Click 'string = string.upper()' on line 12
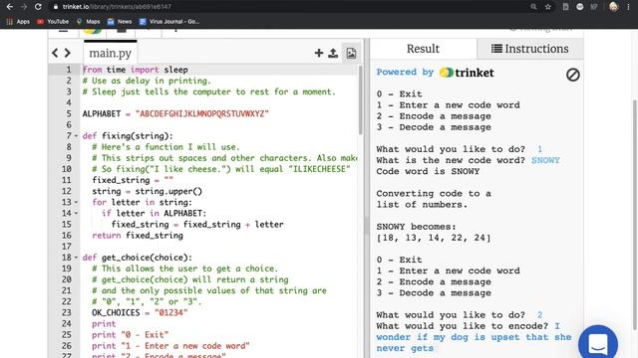 click(147, 191)
